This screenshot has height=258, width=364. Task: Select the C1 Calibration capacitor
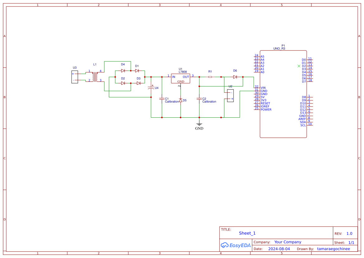click(x=162, y=99)
